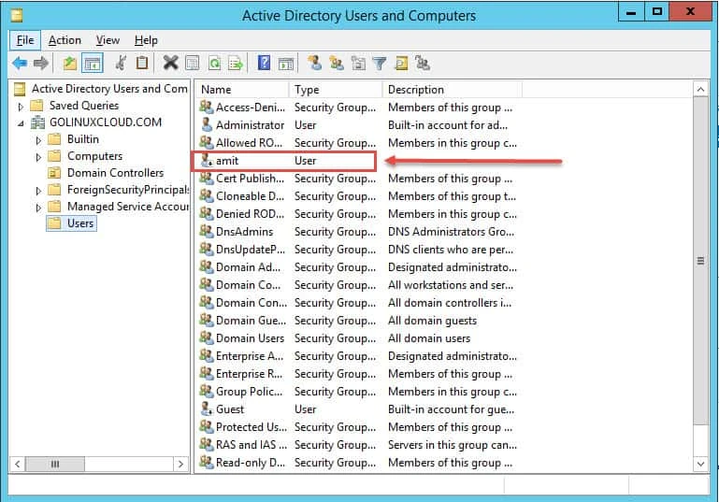
Task: Toggle the show/hide action pane icon
Action: (286, 64)
